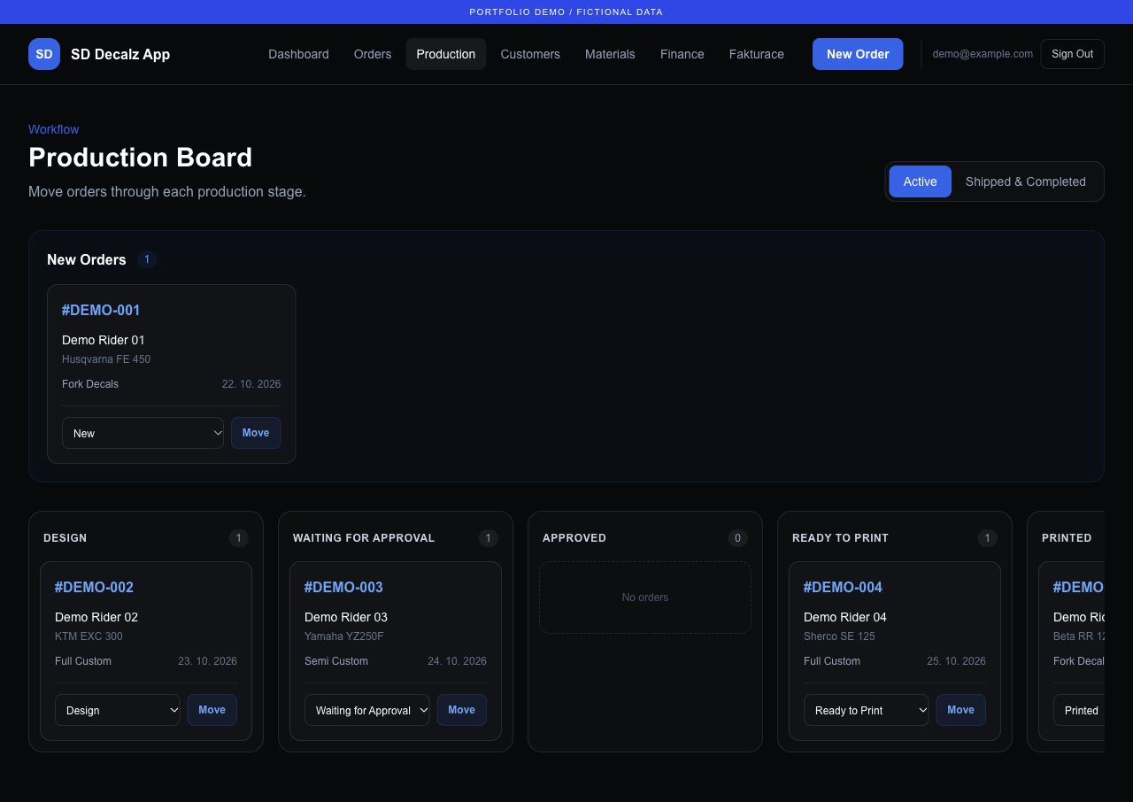Expand the Design status dropdown
Screen dimensions: 1133x802
point(117,710)
